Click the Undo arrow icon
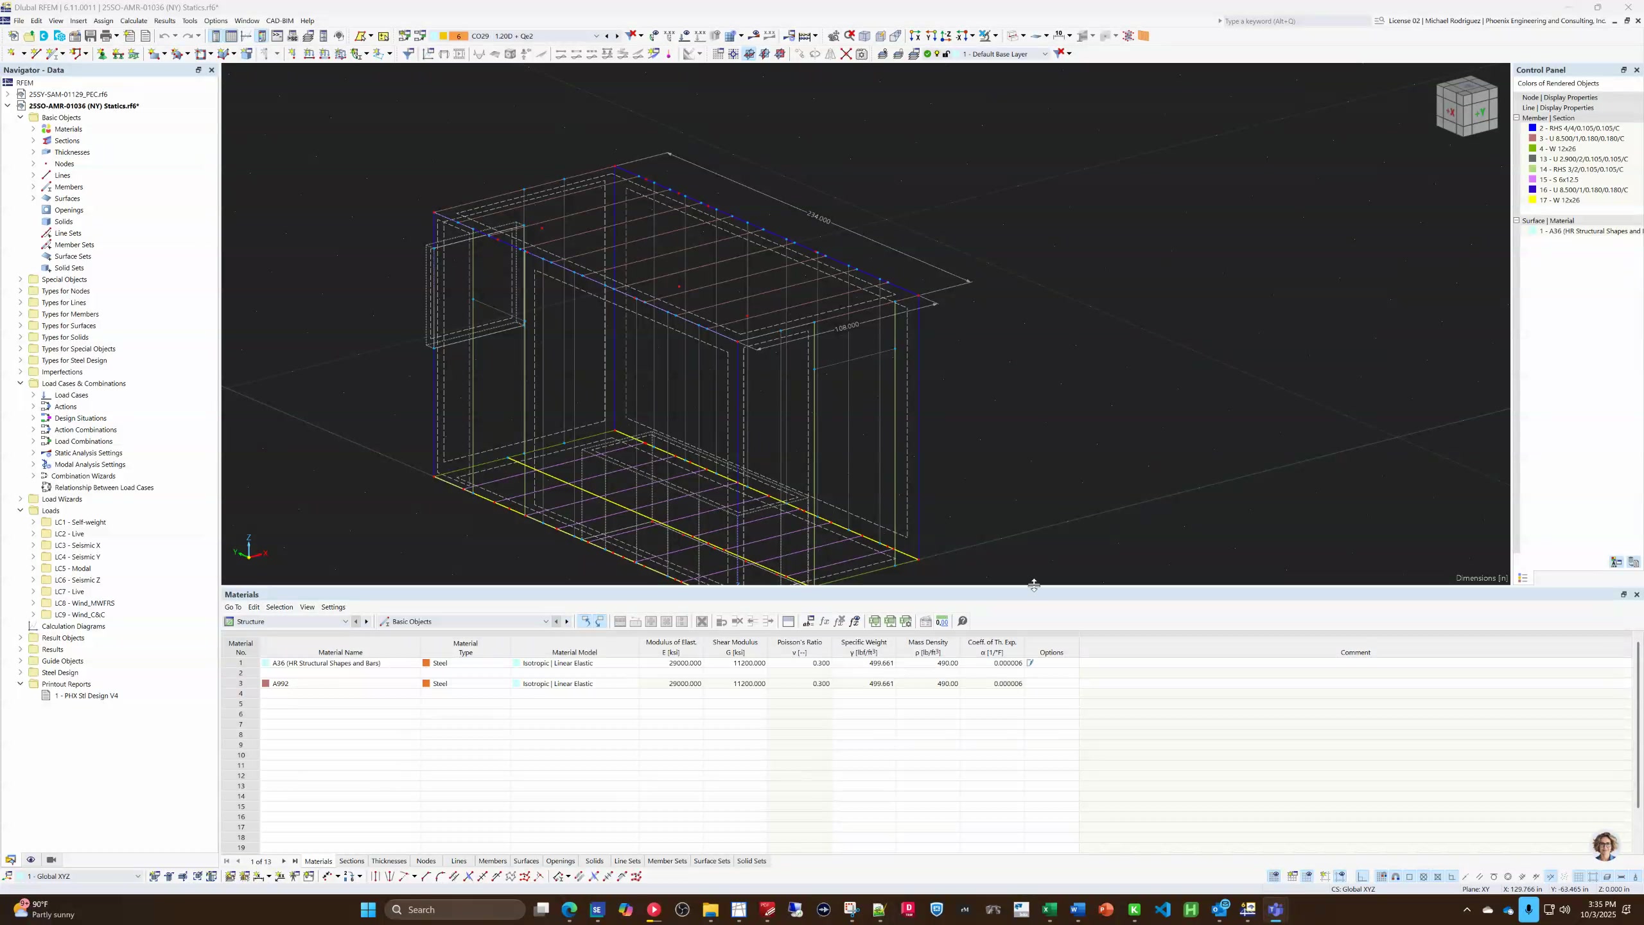Screen dimensions: 1644x925 pyautogui.click(x=164, y=36)
